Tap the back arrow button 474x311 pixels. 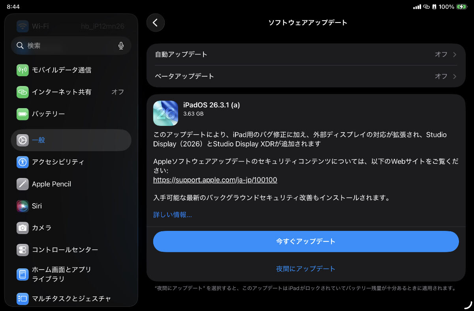tap(155, 23)
